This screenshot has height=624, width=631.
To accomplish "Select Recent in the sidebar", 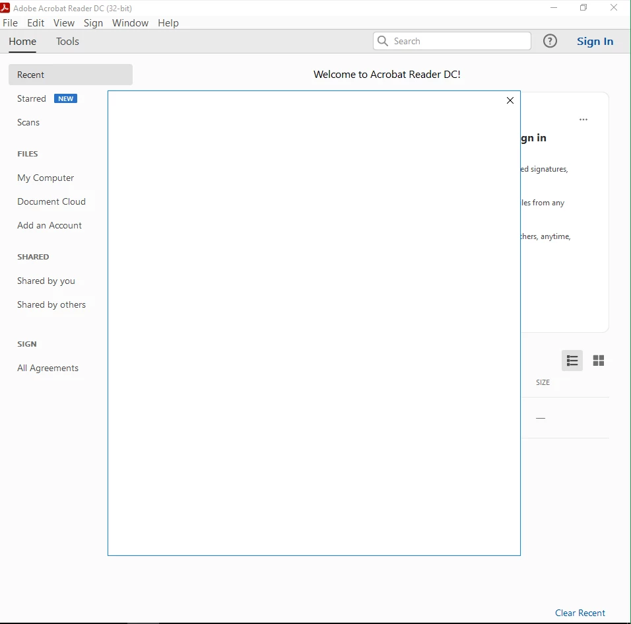I will coord(71,75).
